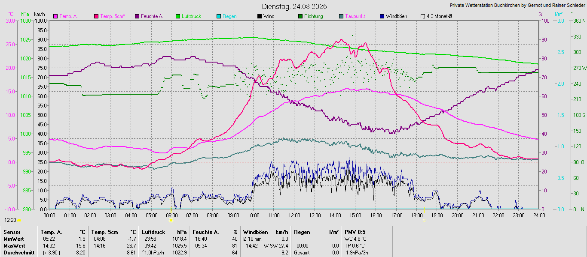Image resolution: width=587 pixels, height=257 pixels.
Task: Click the Private Wetterstation Buchkirchen credit text
Action: [x=517, y=5]
